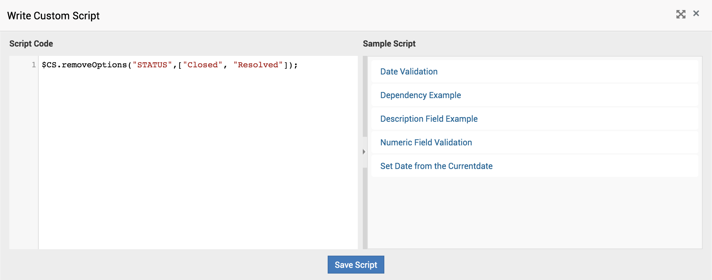Click the Script Code heading
712x280 pixels.
(x=31, y=44)
